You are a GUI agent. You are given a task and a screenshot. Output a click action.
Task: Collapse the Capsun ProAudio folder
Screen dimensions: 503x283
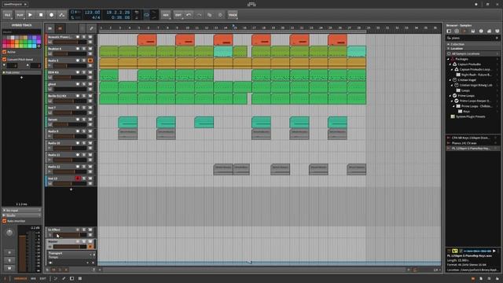pos(450,64)
